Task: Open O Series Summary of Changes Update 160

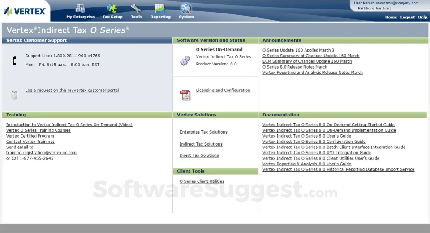Action: click(311, 56)
